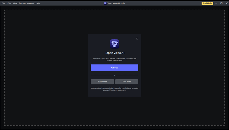Close the Topaz Video AI welcome popup
The width and height of the screenshot is (229, 130).
click(x=137, y=39)
